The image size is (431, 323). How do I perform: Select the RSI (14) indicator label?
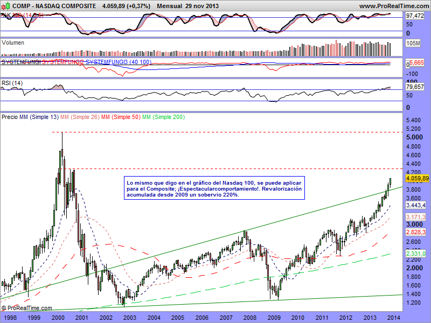pos(12,83)
